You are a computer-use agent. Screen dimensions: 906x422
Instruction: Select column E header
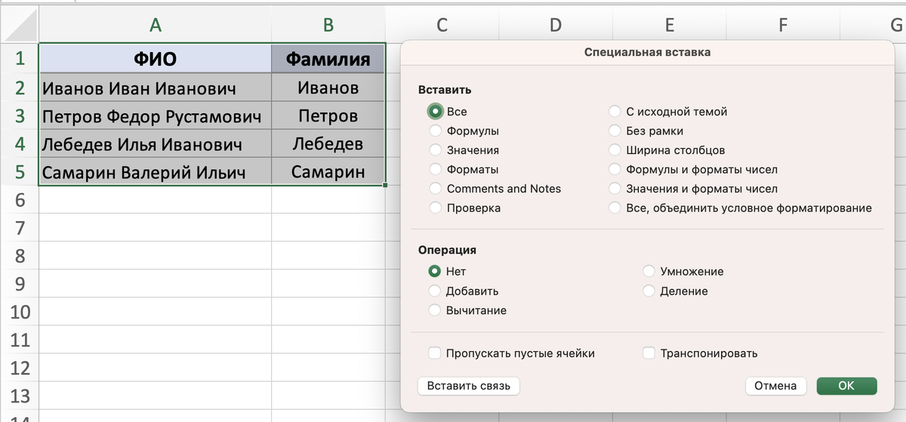669,24
